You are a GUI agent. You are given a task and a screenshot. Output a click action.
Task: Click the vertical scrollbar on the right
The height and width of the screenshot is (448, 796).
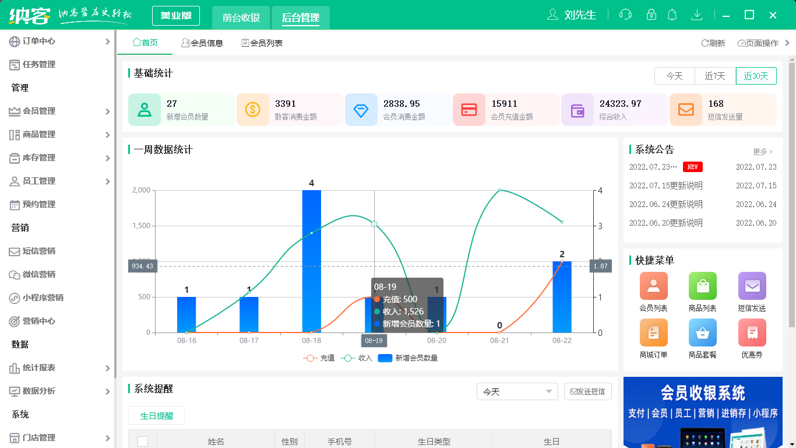point(791,192)
